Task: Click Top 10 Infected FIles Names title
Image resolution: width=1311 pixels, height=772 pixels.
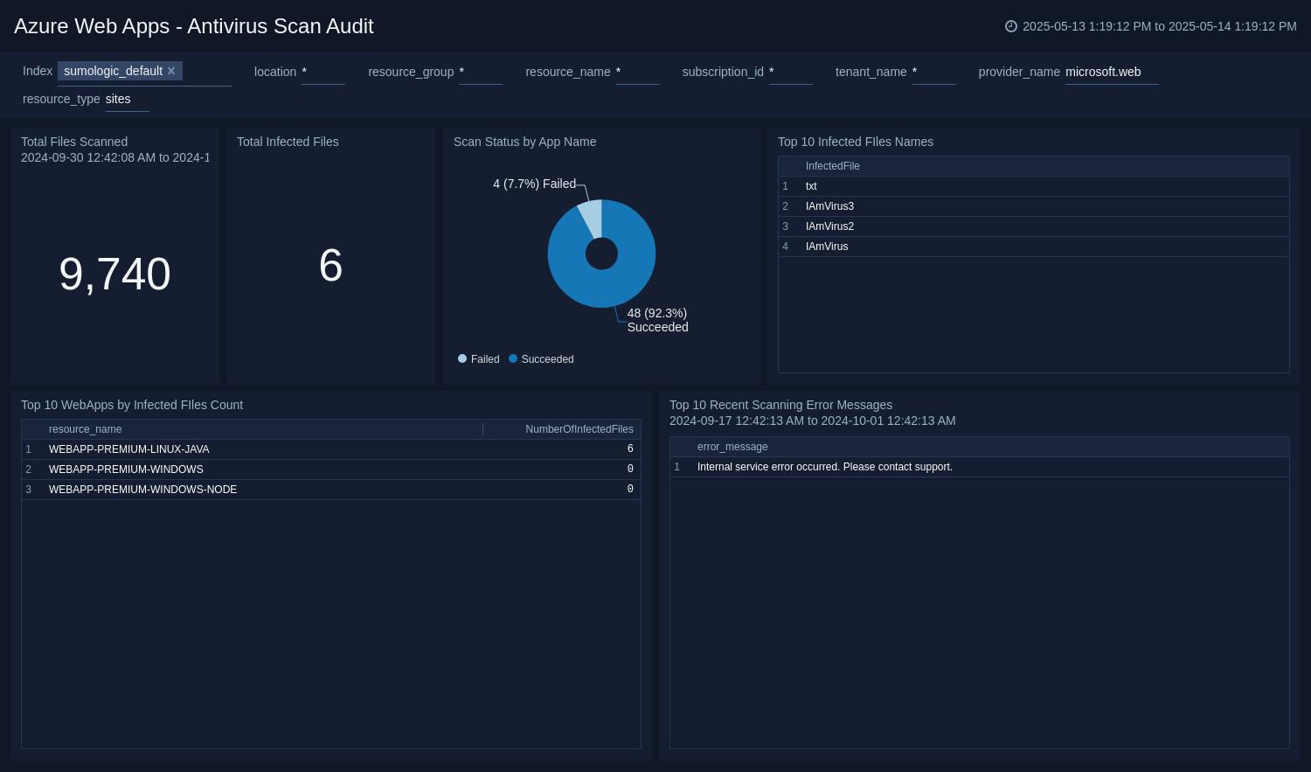Action: (x=856, y=142)
